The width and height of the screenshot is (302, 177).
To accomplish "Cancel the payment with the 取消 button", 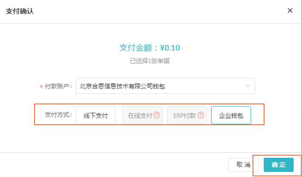I will click(244, 165).
